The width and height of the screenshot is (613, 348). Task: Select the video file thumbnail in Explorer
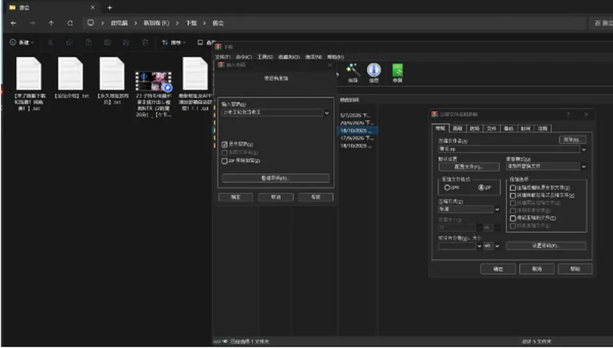point(153,81)
